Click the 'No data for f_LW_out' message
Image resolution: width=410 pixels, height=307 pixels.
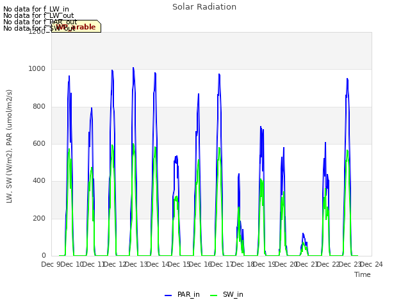click(38, 15)
